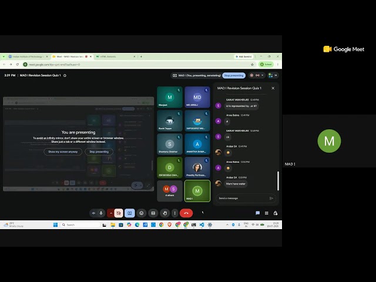Open the School profile chip

tap(266, 64)
